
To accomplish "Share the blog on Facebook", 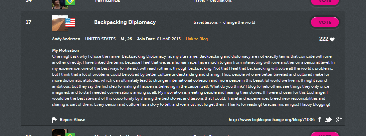I will [319, 120].
